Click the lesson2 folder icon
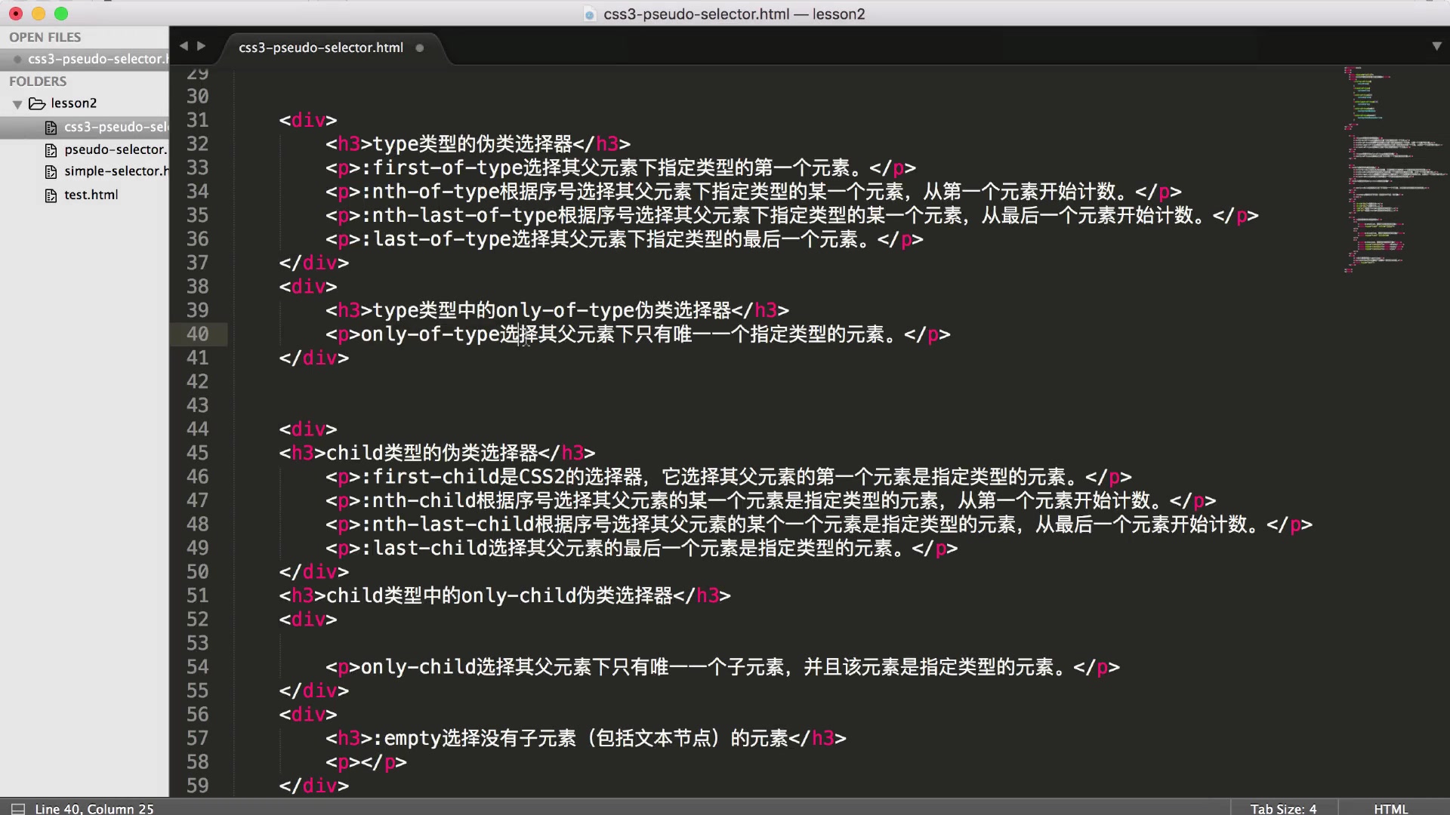Viewport: 1450px width, 815px height. click(37, 103)
